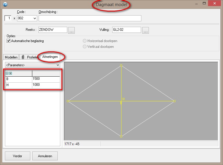Click the paperclip icon on the Profielen tab
This screenshot has width=223, height=165.
coord(23,57)
